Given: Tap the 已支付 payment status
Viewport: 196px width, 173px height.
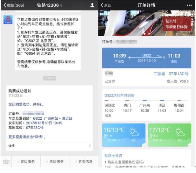Looking at the screenshot, I should pyautogui.click(x=110, y=81).
